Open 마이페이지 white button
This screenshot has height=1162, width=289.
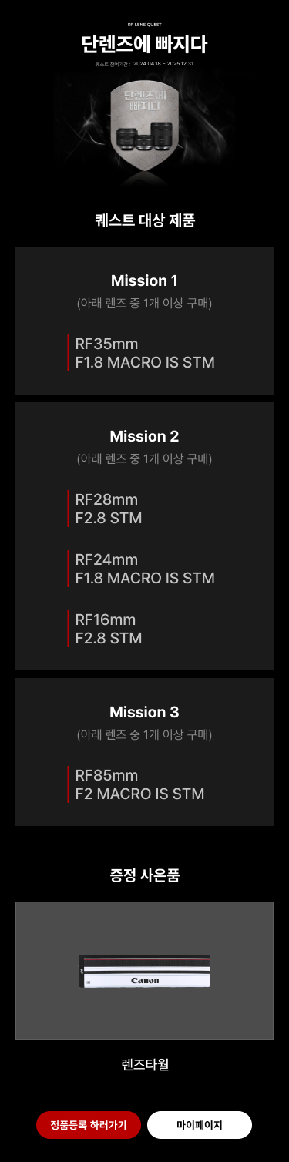click(x=200, y=1125)
